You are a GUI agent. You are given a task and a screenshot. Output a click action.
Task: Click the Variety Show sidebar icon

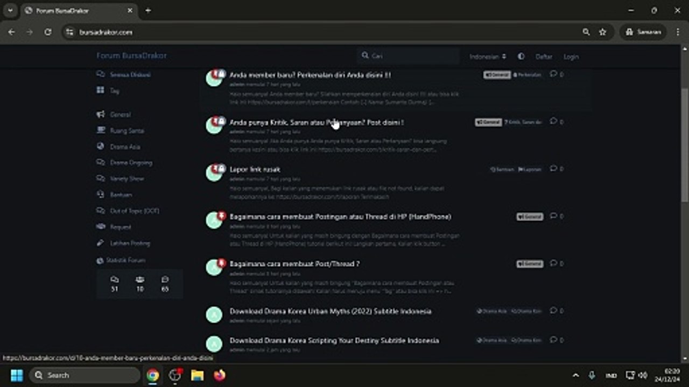pyautogui.click(x=100, y=178)
